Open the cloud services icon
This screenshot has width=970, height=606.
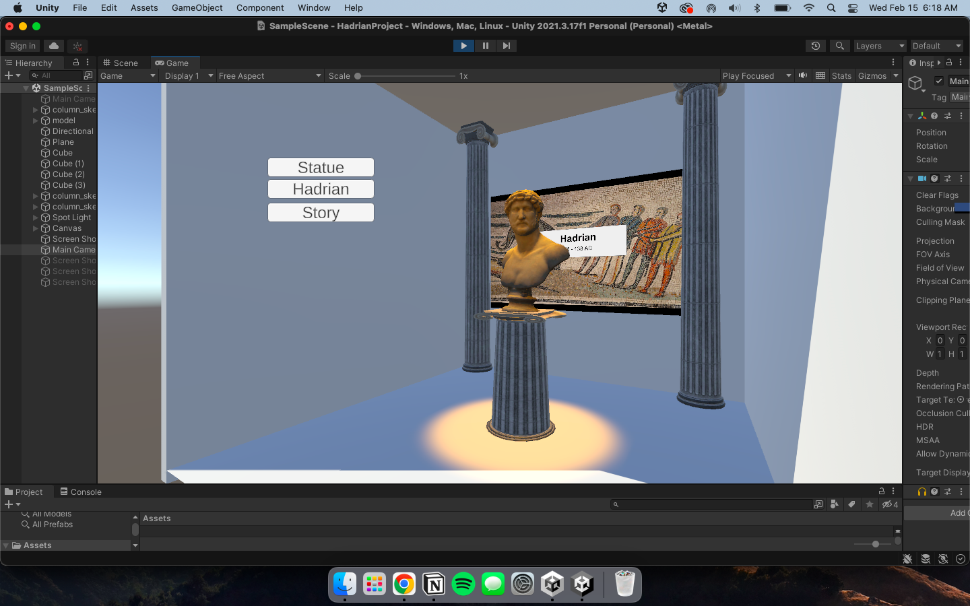[54, 46]
